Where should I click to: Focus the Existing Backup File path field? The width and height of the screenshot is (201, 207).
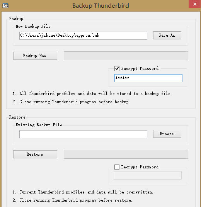click(83, 134)
